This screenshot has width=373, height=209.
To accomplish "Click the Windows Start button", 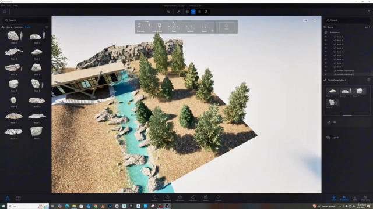I will pos(3,206).
